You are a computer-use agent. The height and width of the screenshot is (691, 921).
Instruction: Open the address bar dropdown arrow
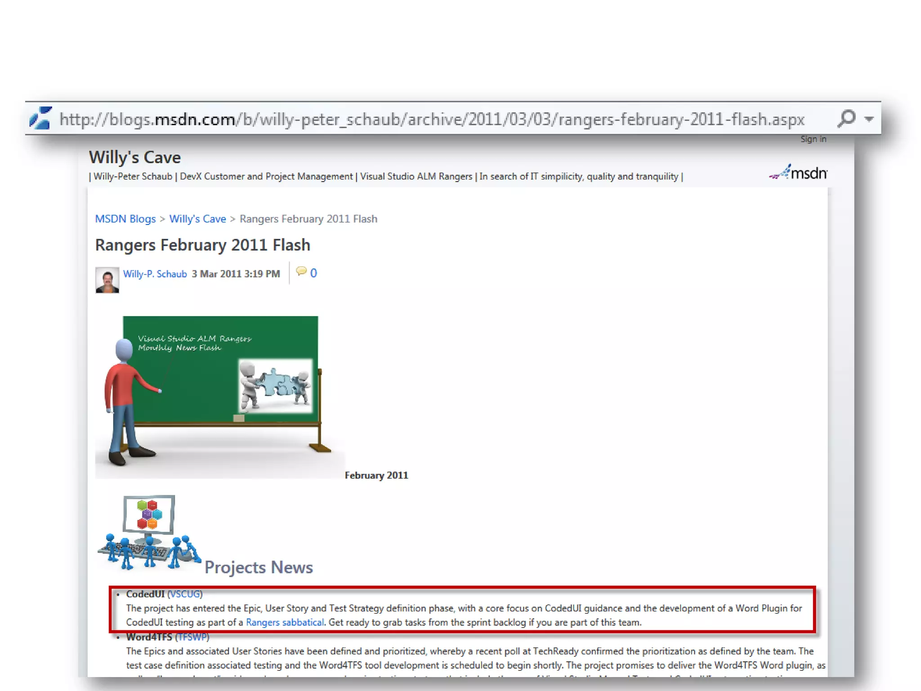click(x=869, y=119)
